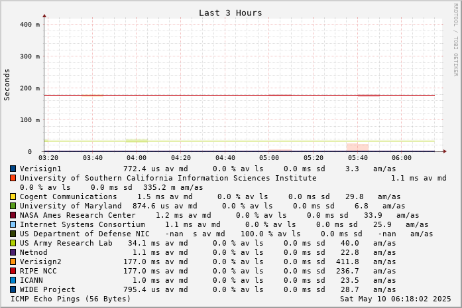Click the pale red jitter block near 05:40

(357, 147)
